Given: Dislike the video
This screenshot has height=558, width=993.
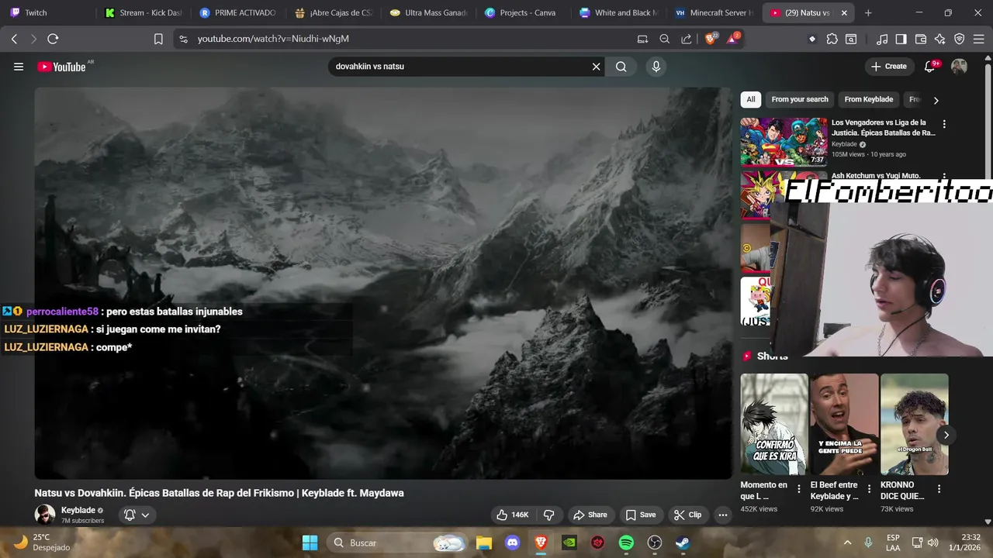Looking at the screenshot, I should tap(548, 515).
